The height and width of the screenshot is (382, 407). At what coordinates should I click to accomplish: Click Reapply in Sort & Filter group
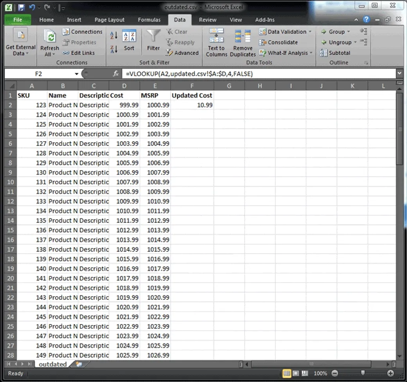point(181,42)
